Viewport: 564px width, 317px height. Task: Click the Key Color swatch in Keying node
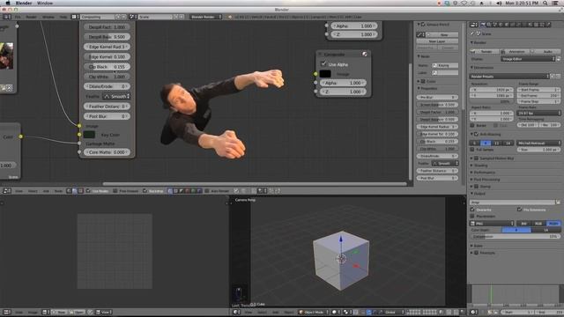[x=89, y=135]
